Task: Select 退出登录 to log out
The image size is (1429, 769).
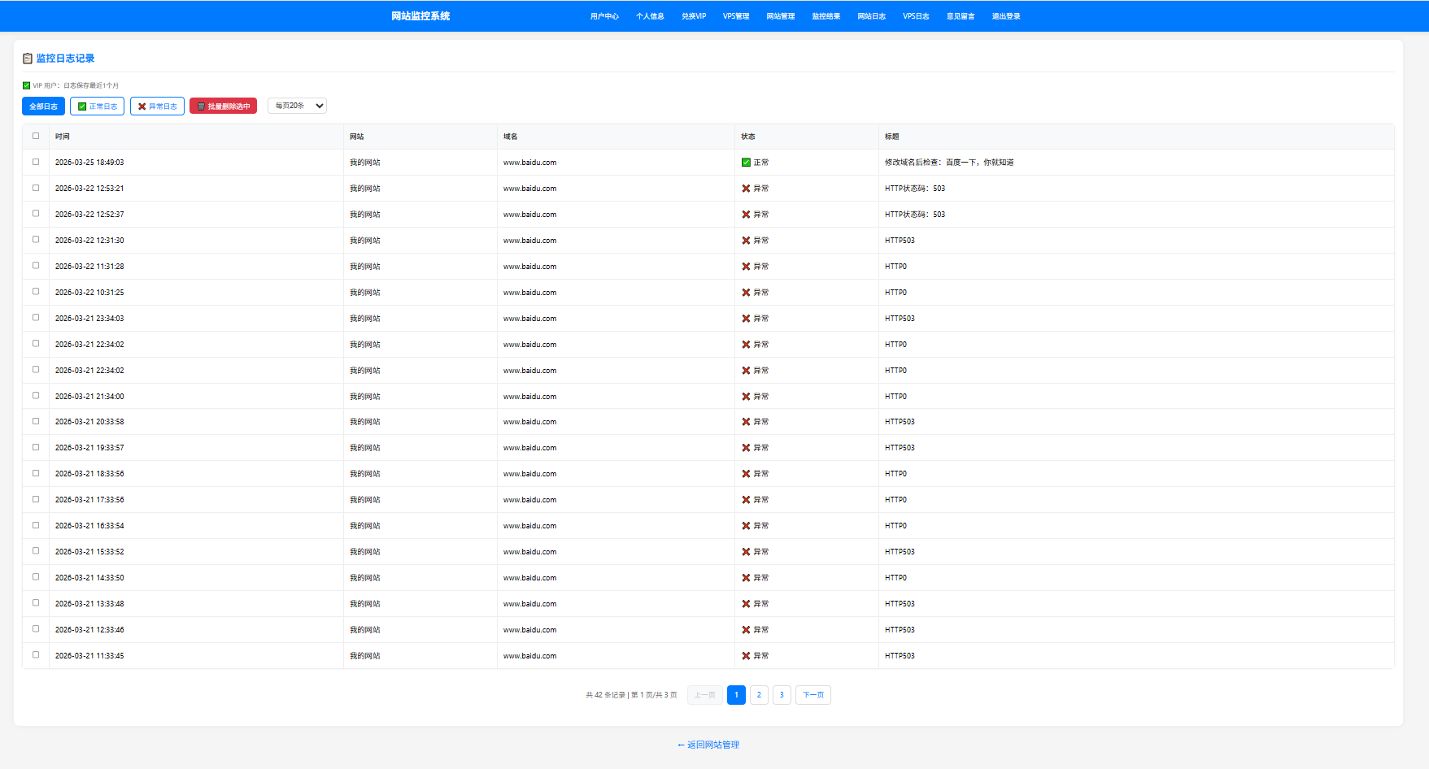Action: pos(1006,16)
